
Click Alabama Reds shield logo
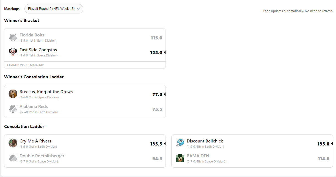(x=13, y=109)
